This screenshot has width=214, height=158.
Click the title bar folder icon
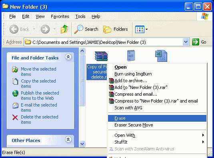(x=6, y=6)
